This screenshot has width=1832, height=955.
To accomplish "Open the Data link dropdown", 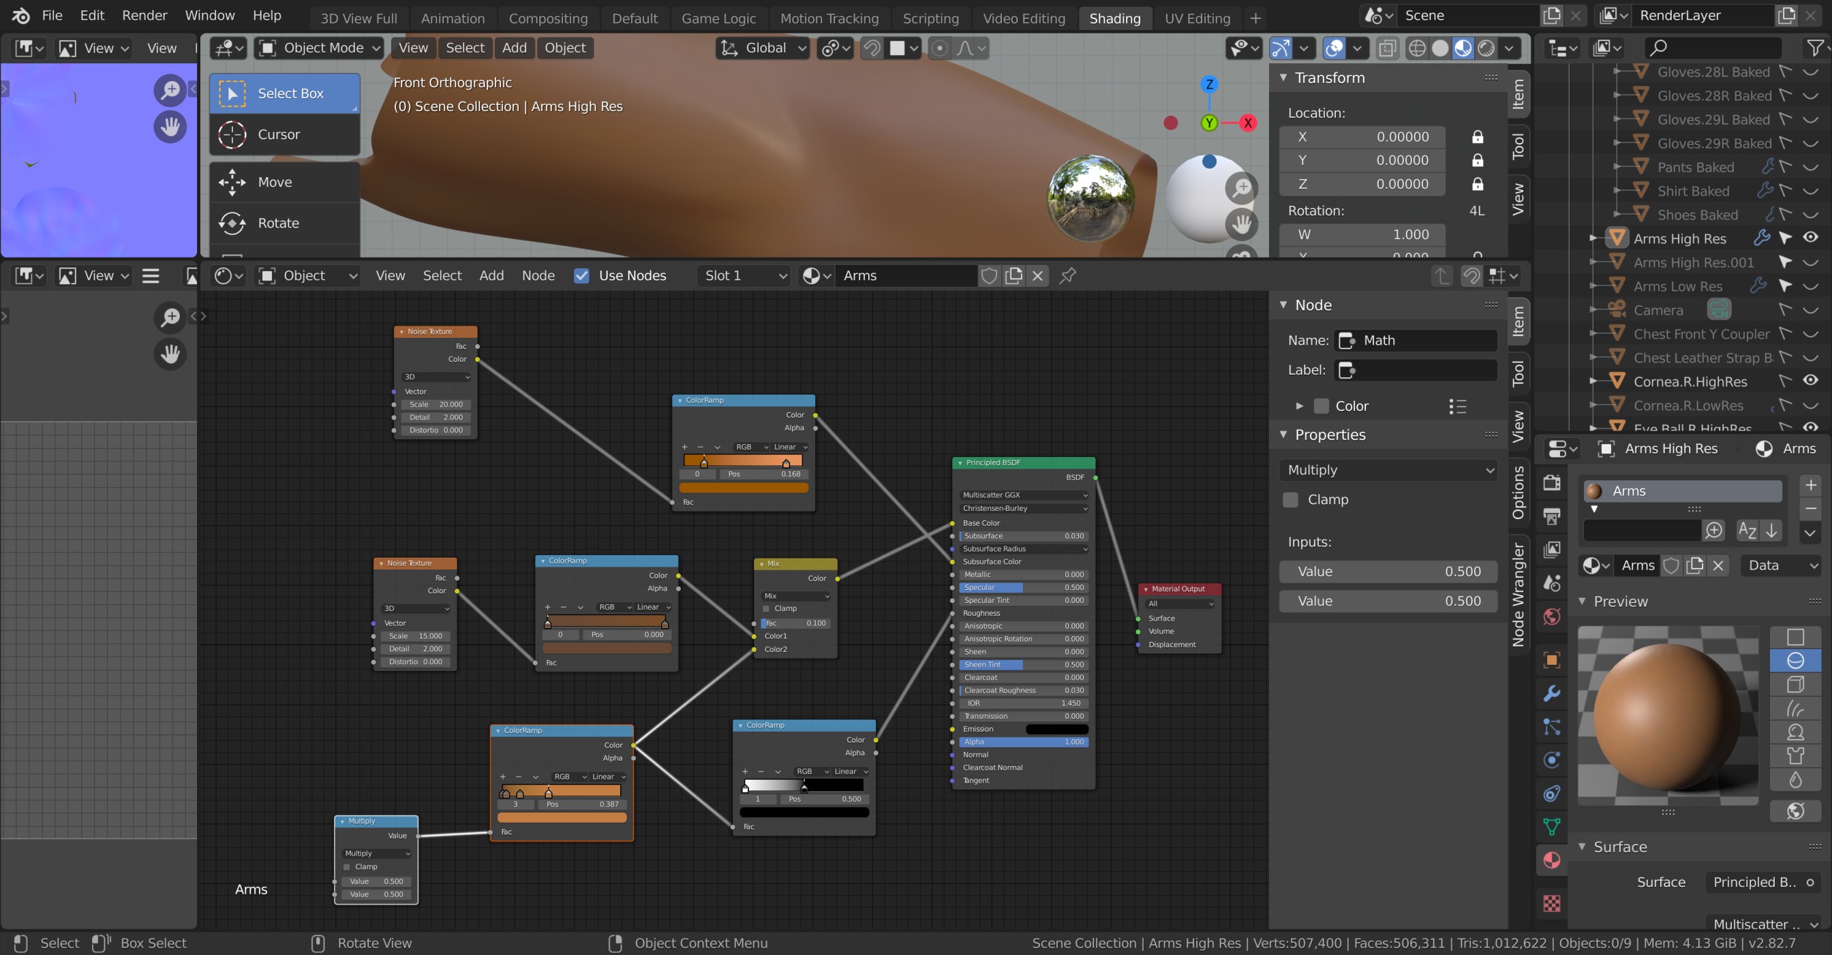I will pos(1781,565).
